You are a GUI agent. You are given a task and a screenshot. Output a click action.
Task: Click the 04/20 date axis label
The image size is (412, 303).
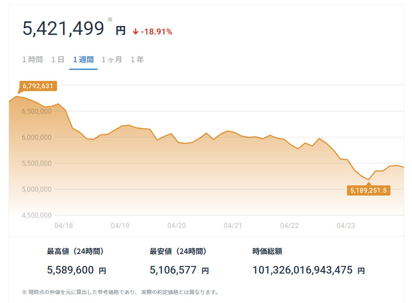(x=177, y=225)
